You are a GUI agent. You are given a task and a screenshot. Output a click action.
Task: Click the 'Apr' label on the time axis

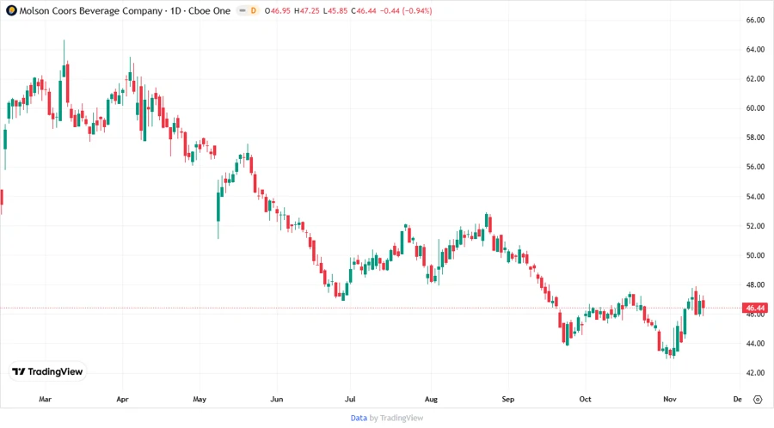tap(122, 400)
